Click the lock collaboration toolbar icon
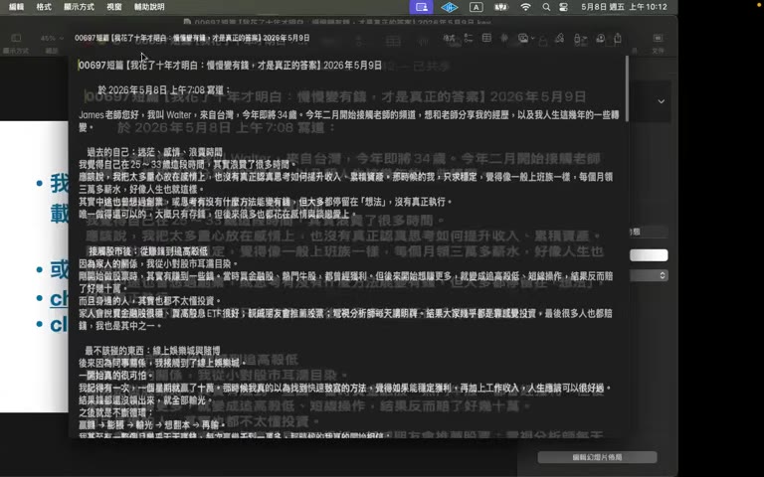 [579, 38]
